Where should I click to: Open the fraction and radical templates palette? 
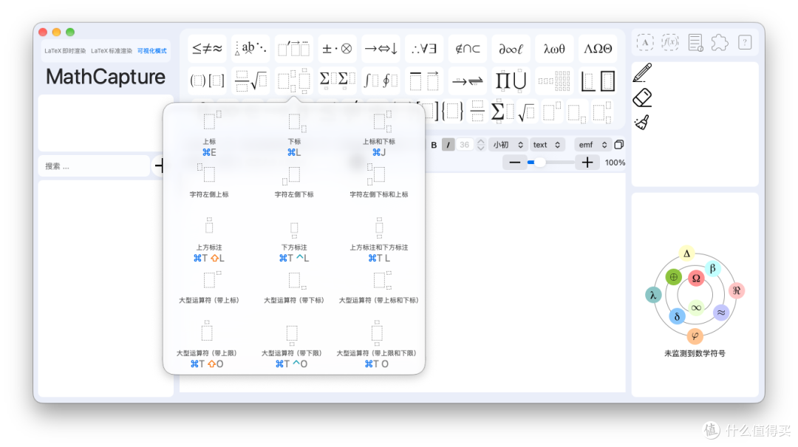[250, 81]
